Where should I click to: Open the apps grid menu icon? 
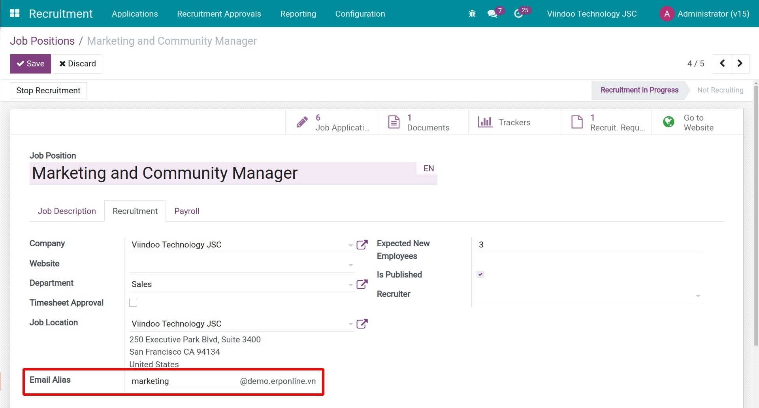pos(15,13)
